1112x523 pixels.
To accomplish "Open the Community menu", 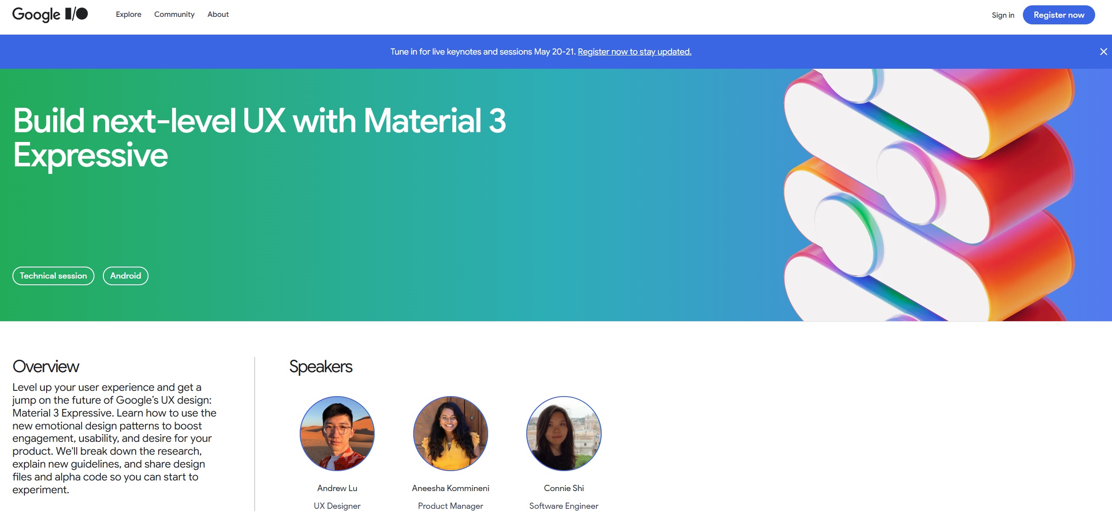I will pos(174,15).
